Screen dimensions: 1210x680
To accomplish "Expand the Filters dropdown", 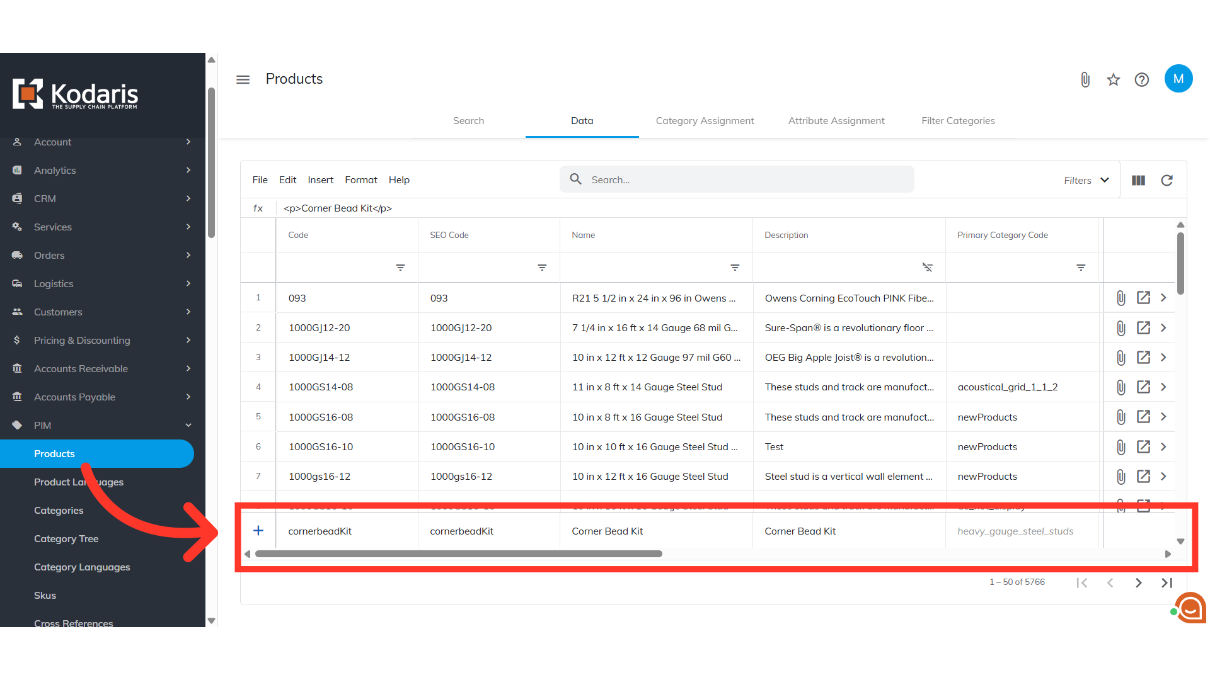I will coord(1086,181).
